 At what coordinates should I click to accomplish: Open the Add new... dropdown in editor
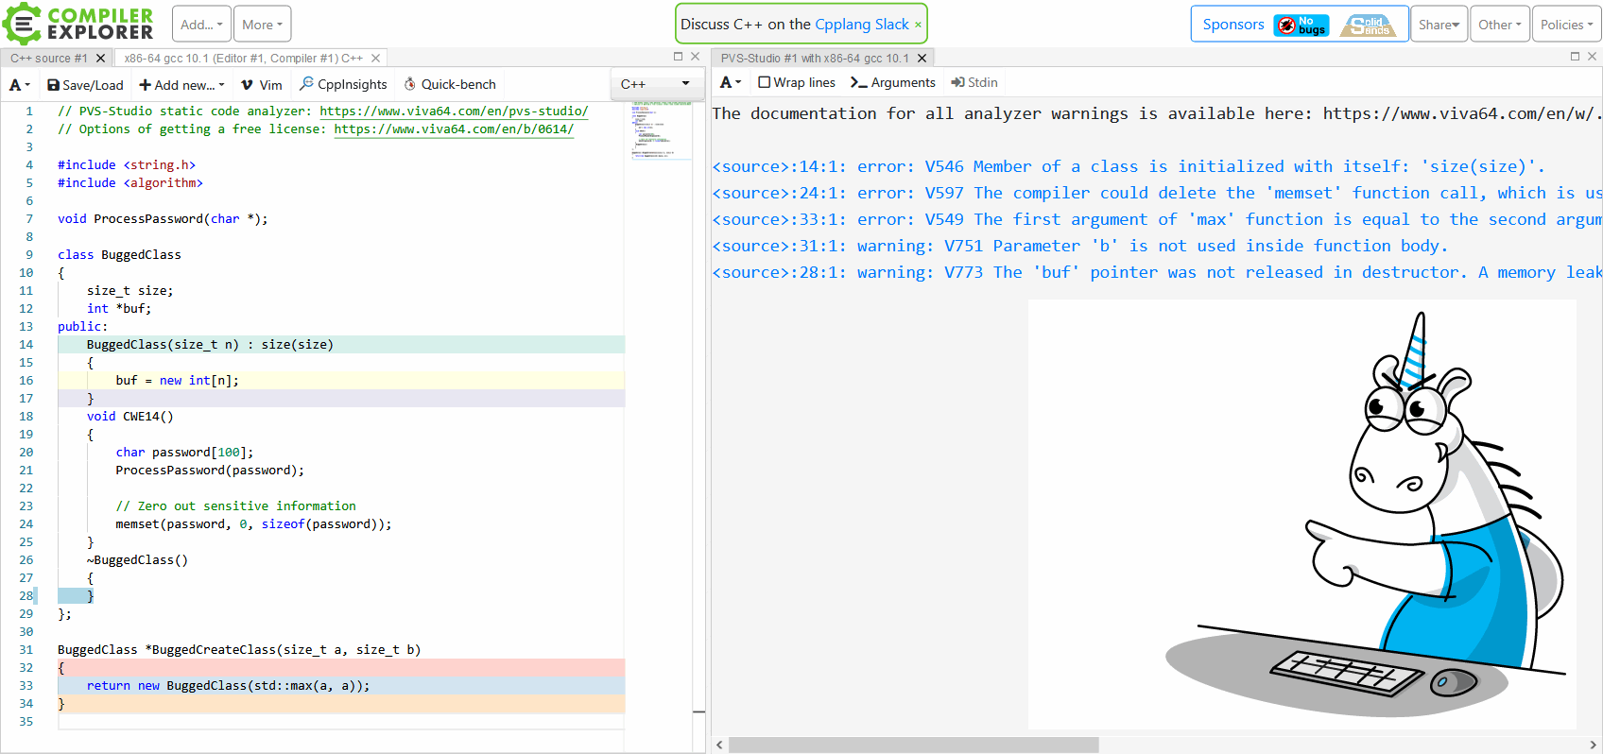pyautogui.click(x=181, y=85)
